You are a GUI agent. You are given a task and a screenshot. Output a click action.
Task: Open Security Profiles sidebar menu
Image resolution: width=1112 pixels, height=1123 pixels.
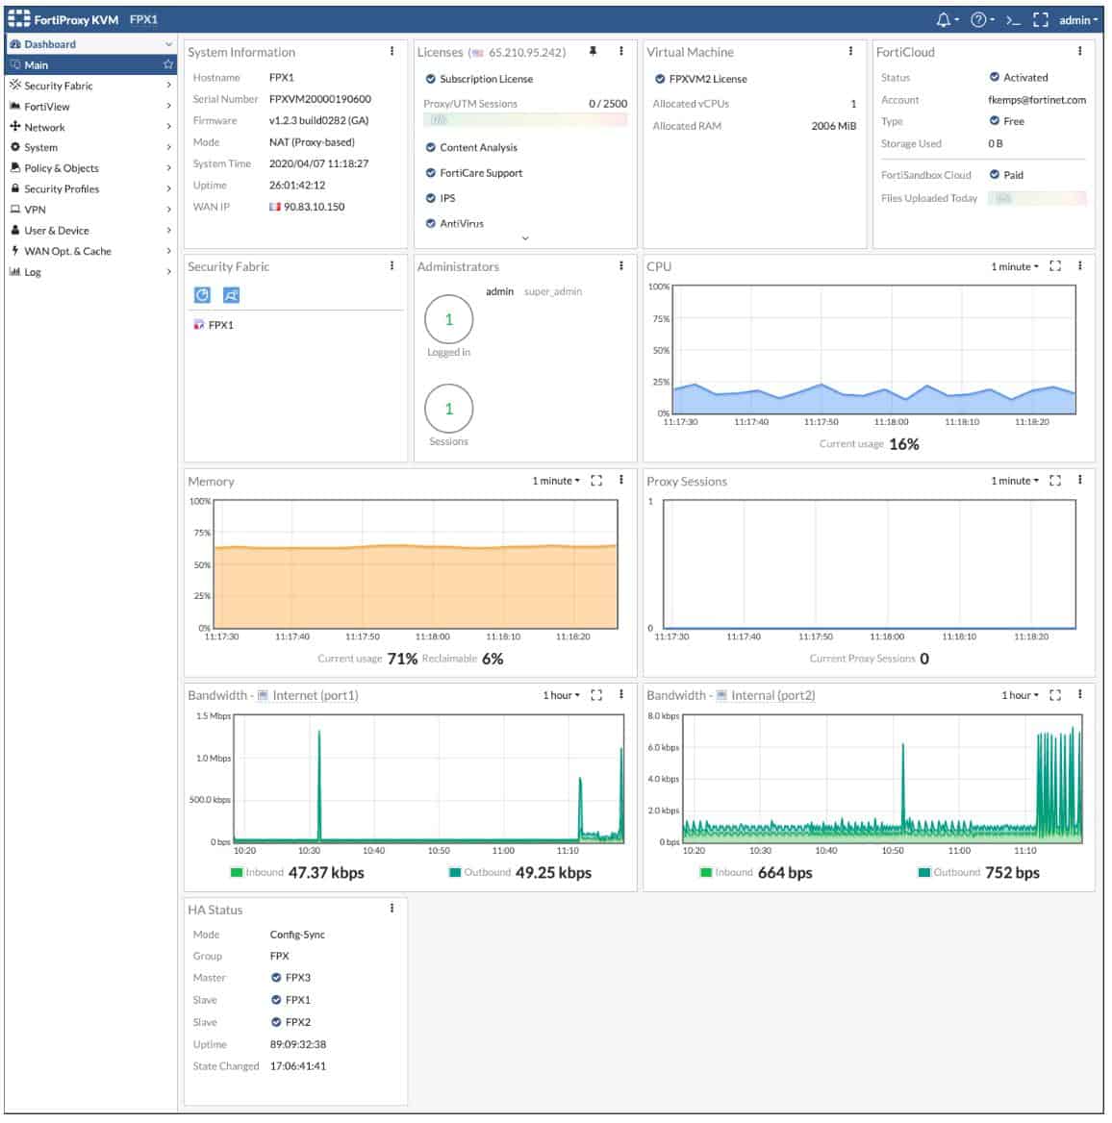(x=89, y=189)
